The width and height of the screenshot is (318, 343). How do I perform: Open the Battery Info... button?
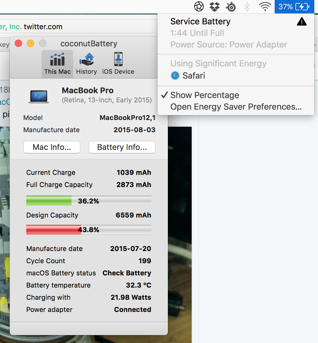[x=122, y=147]
